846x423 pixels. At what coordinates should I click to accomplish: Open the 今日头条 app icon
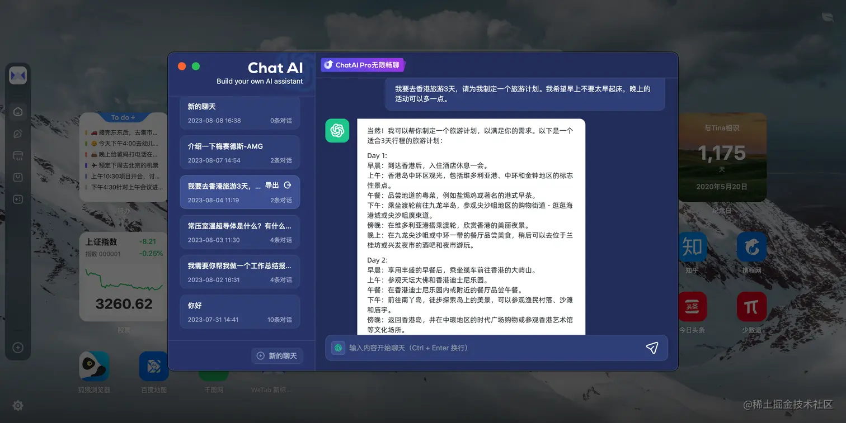click(x=692, y=307)
